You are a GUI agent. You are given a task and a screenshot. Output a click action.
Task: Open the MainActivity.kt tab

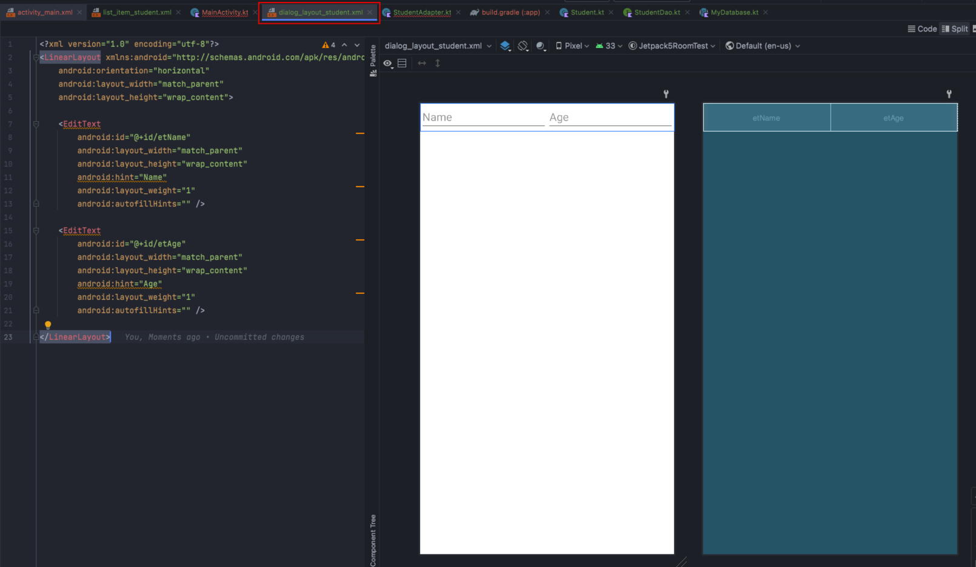(x=225, y=12)
